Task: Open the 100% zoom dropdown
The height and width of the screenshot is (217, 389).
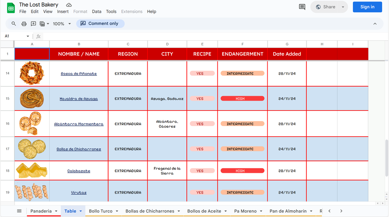Action: (61, 24)
